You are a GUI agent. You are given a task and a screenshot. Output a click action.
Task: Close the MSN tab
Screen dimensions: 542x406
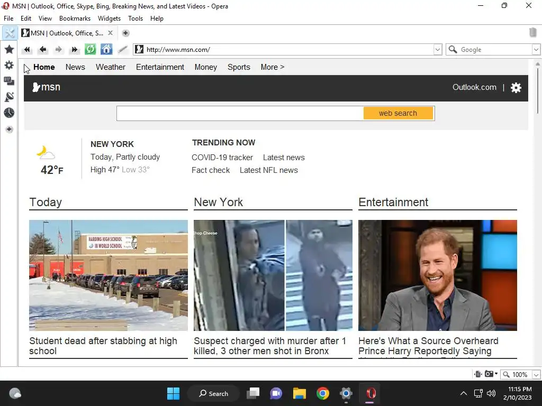[110, 33]
